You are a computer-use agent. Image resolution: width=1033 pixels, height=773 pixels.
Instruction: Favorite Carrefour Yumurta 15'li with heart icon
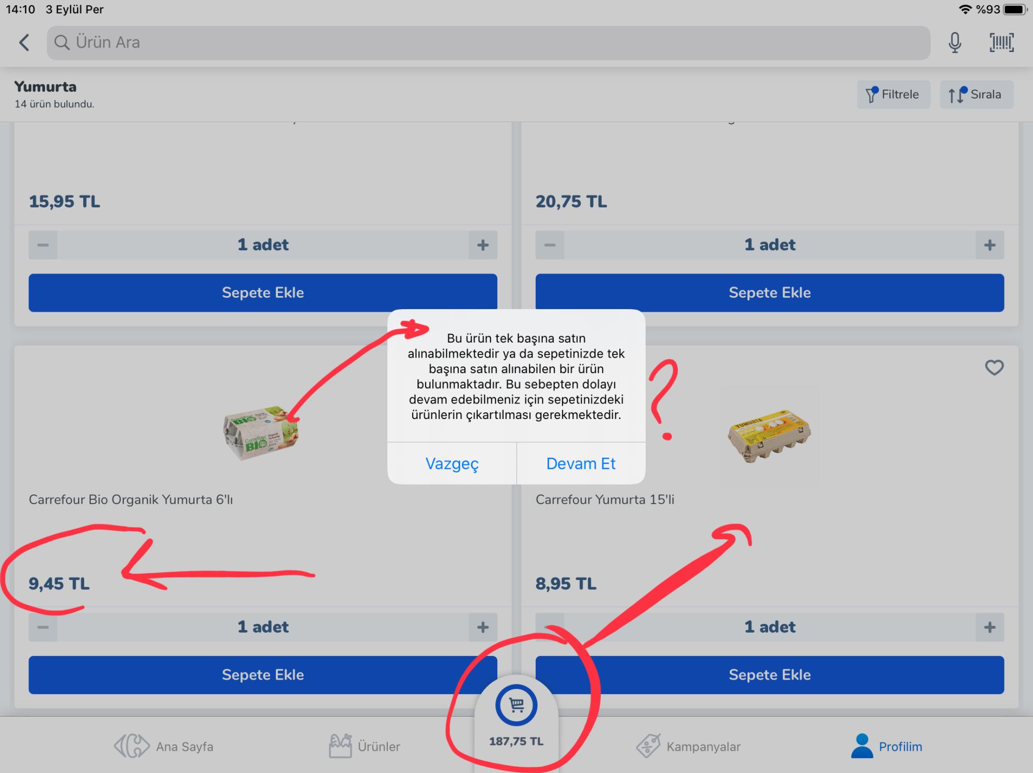(994, 367)
